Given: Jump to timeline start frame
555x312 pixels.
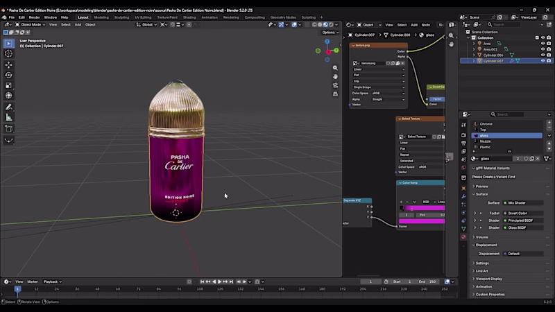Looking at the screenshot, I should pos(202,281).
